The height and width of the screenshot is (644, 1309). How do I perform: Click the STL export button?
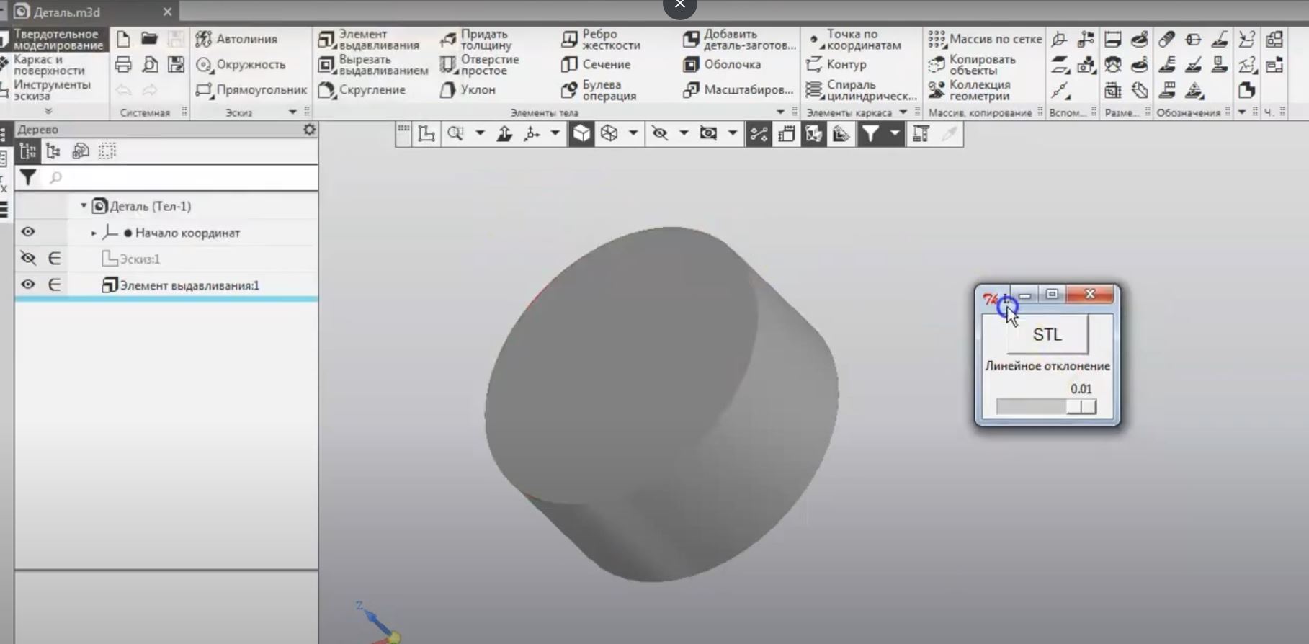pyautogui.click(x=1047, y=334)
